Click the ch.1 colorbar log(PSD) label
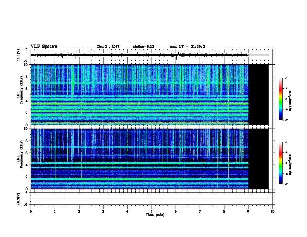This screenshot has width=307, height=237. 290,101
